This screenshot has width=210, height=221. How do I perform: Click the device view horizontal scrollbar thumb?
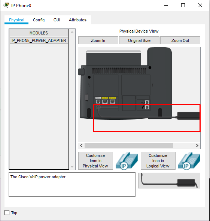point(129,145)
